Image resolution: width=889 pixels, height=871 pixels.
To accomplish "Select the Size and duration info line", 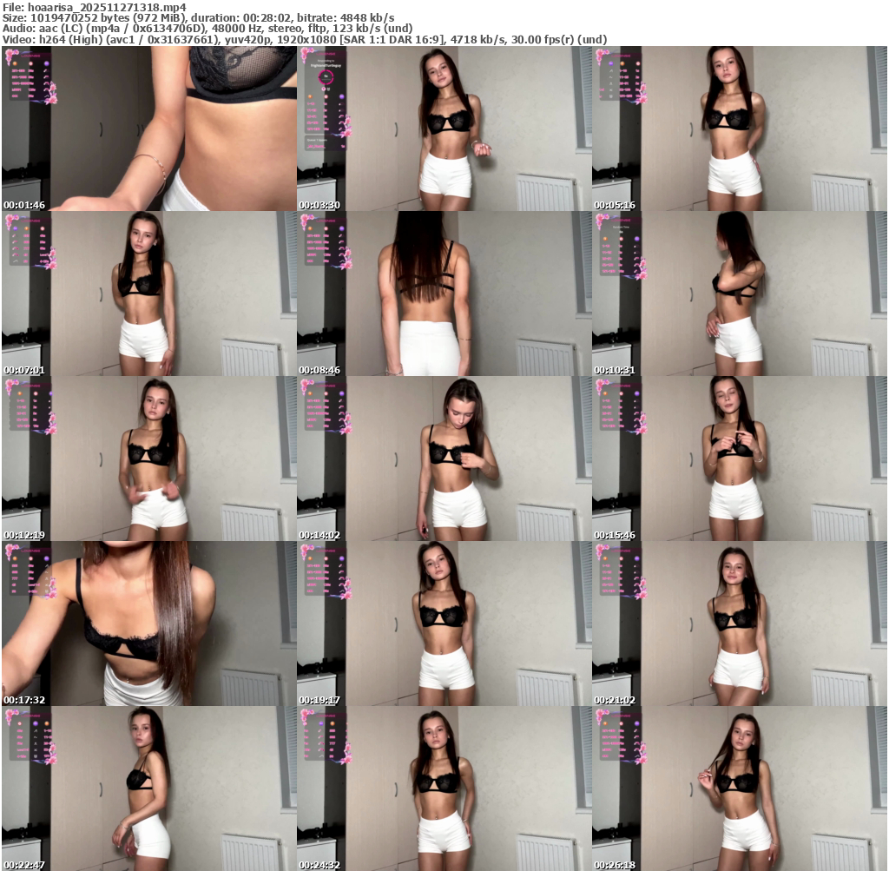I will 198,17.
